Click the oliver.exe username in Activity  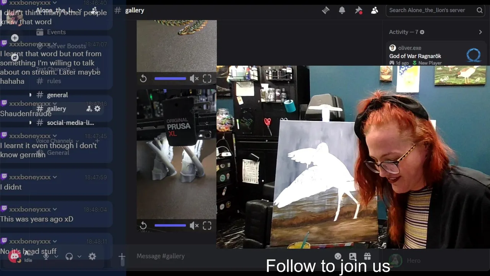410,48
